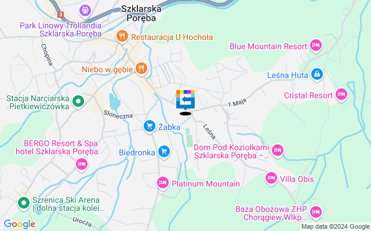Select the Baza Obozowa ZHP hotel pin
Viewport: 371px width, 231px height.
(x=316, y=213)
